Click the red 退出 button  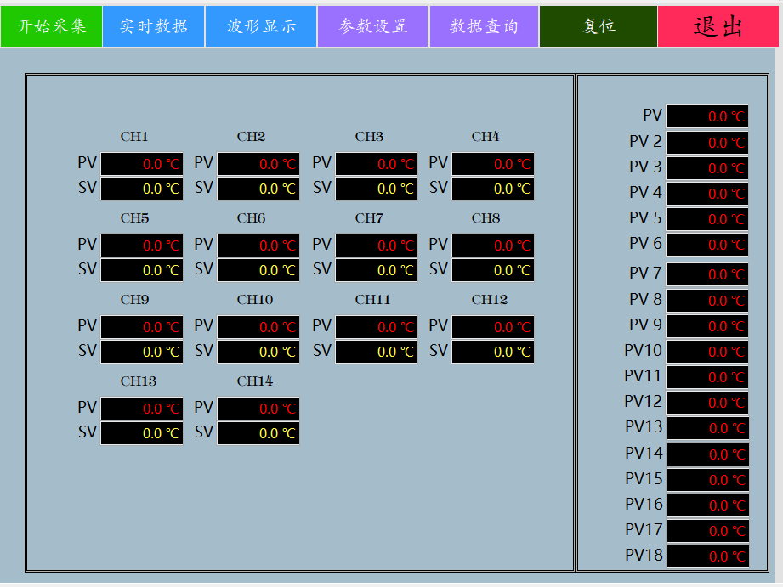coord(718,26)
